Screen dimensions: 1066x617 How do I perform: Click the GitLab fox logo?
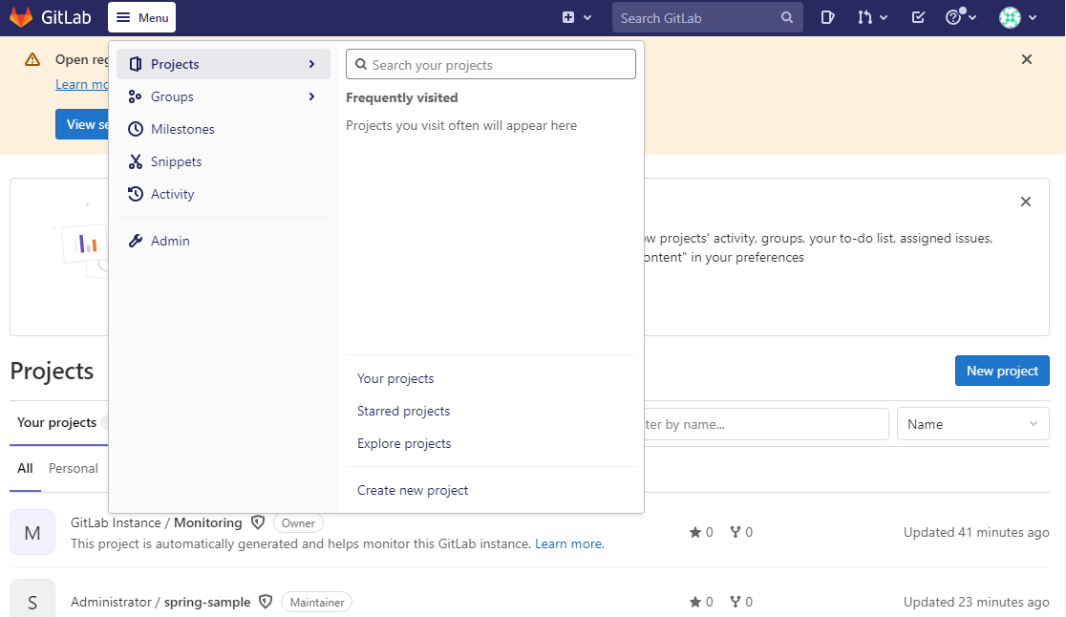[21, 17]
